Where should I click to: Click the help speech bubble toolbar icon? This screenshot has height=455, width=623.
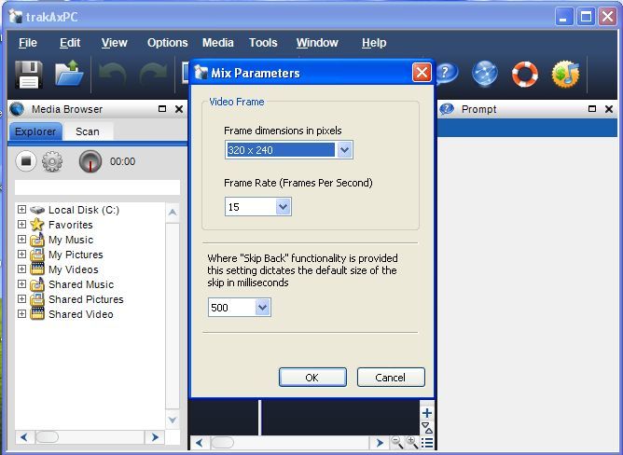447,74
